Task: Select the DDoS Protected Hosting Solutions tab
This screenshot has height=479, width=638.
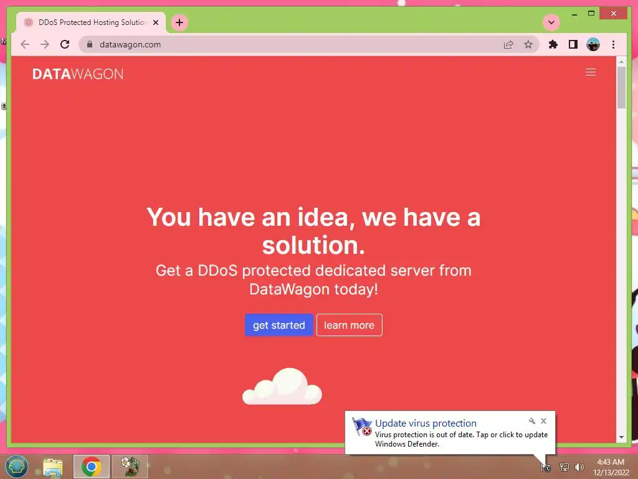Action: pos(91,22)
